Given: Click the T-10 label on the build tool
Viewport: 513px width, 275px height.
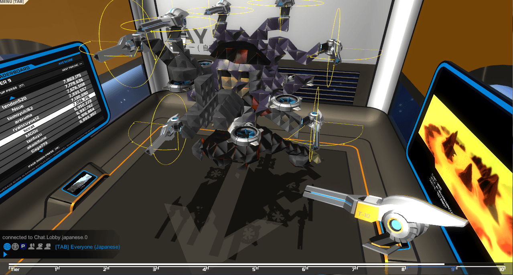Looking at the screenshot, I should (365, 215).
